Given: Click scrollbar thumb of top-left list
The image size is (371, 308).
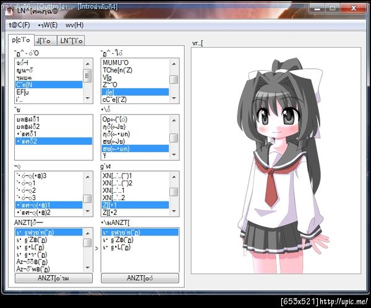Looking at the screenshot, I should [88, 76].
